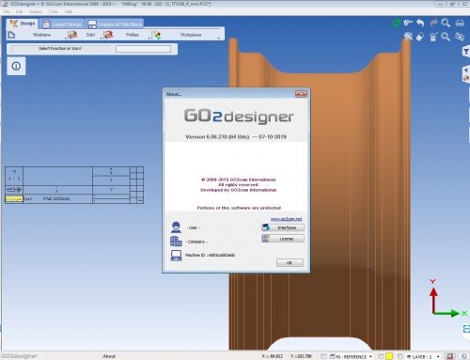
Task: Expand the Wireframe dropdown arrow
Action: coord(66,39)
